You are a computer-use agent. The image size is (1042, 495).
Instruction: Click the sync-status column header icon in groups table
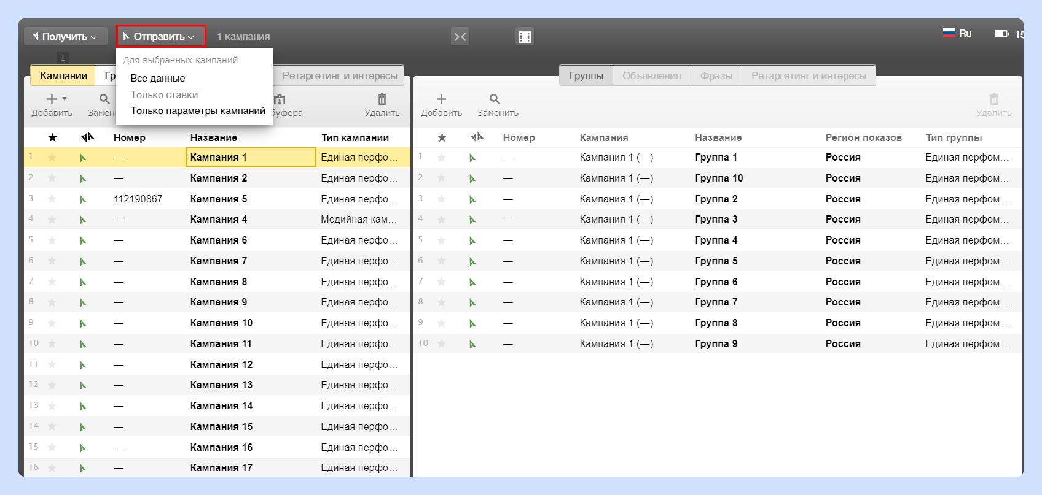(477, 137)
